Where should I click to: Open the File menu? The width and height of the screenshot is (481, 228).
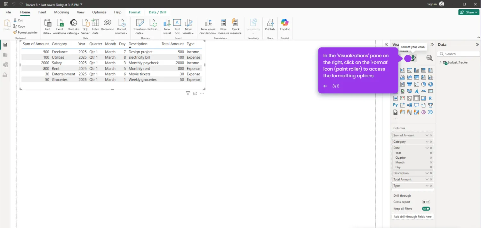[8, 12]
